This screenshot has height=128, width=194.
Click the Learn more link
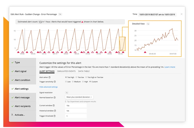point(170,67)
